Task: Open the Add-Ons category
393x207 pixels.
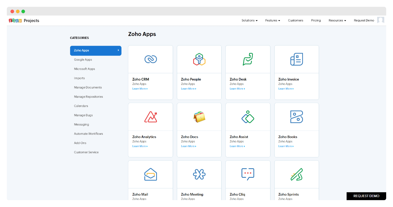Action: (80, 143)
